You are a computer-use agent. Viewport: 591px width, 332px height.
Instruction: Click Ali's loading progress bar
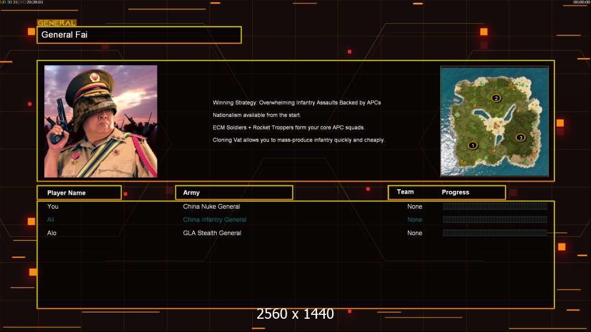pos(495,220)
